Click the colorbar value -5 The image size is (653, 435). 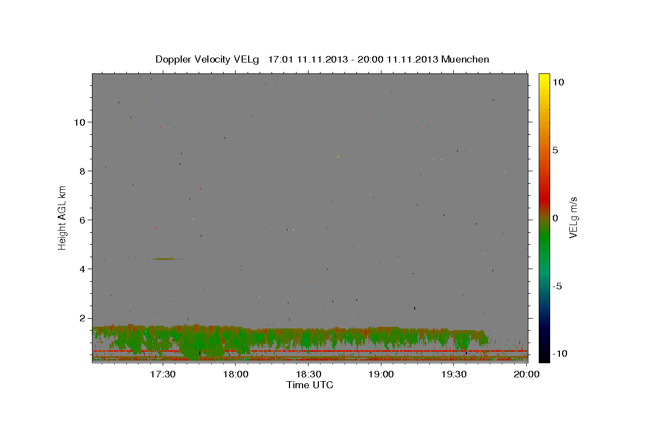556,286
